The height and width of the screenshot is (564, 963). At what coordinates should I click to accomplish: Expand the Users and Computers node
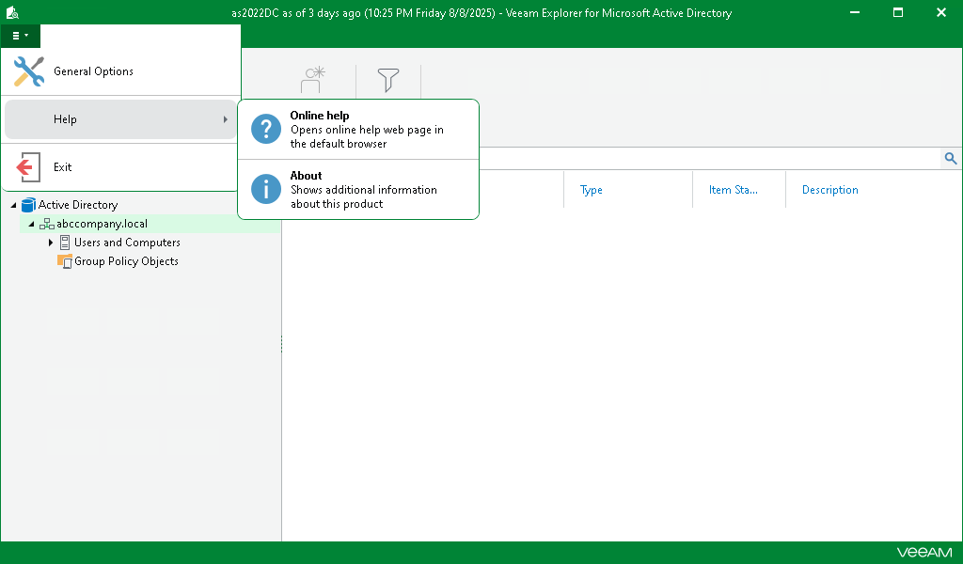pyautogui.click(x=51, y=242)
